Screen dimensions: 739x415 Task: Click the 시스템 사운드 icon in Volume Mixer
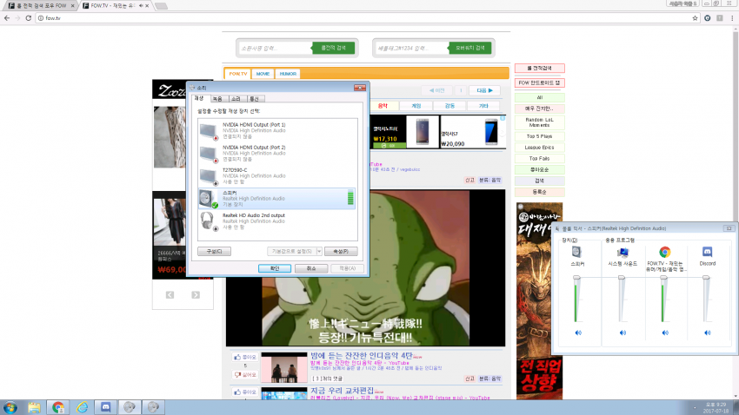coord(622,253)
